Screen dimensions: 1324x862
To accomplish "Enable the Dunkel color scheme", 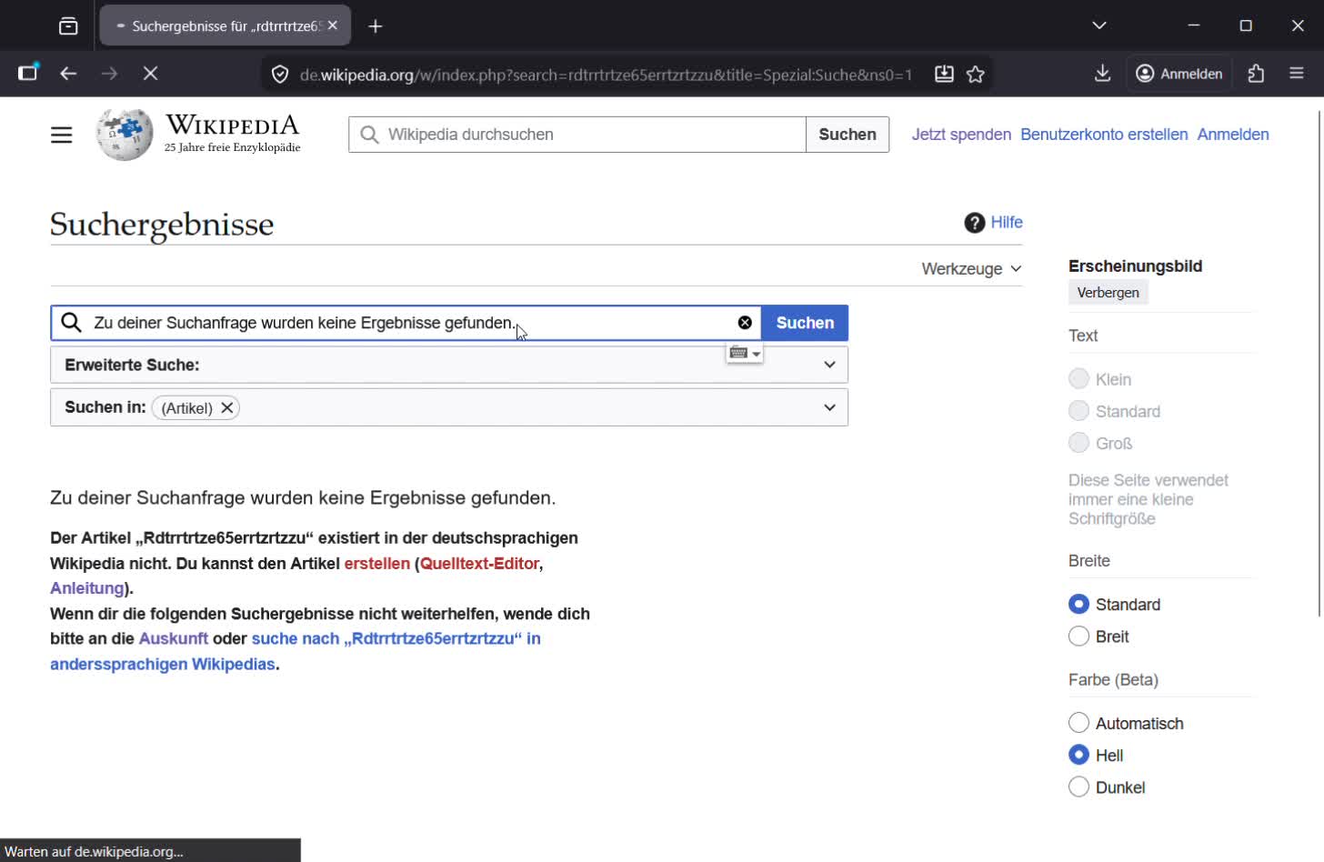I will [x=1078, y=787].
